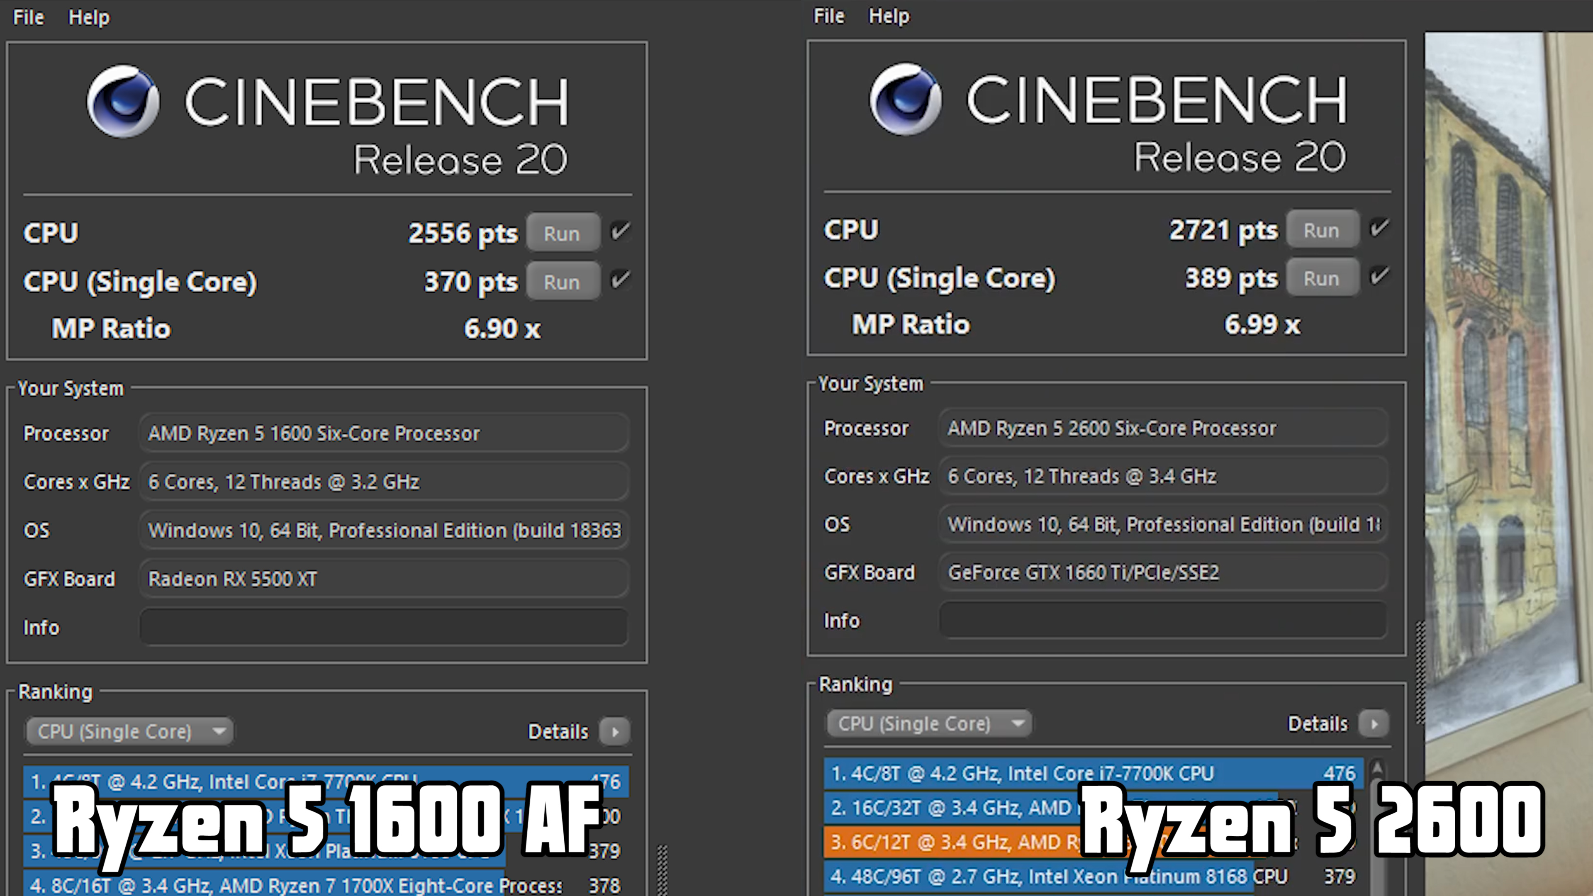Click the 6 Cores, 12 Threads @ 3.2 GHz field

[x=384, y=481]
